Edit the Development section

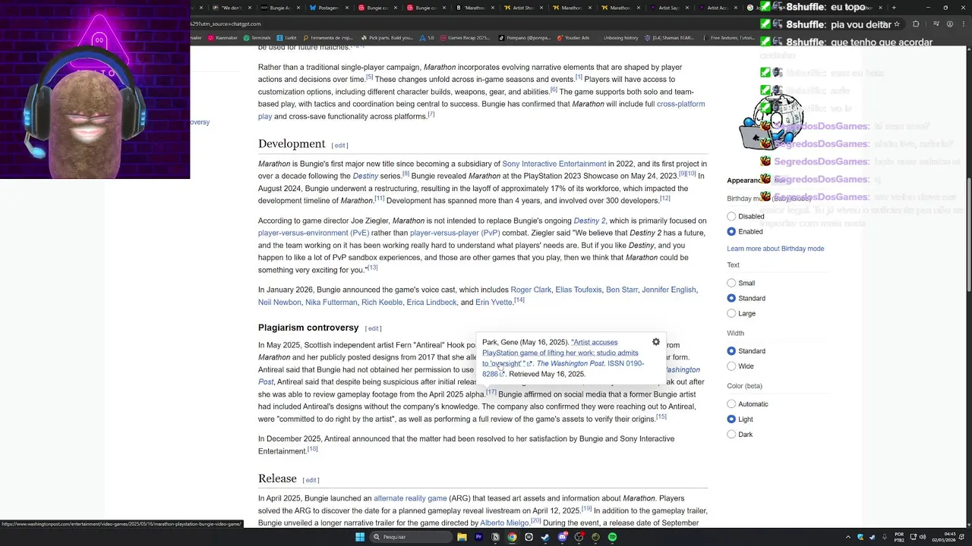point(339,145)
